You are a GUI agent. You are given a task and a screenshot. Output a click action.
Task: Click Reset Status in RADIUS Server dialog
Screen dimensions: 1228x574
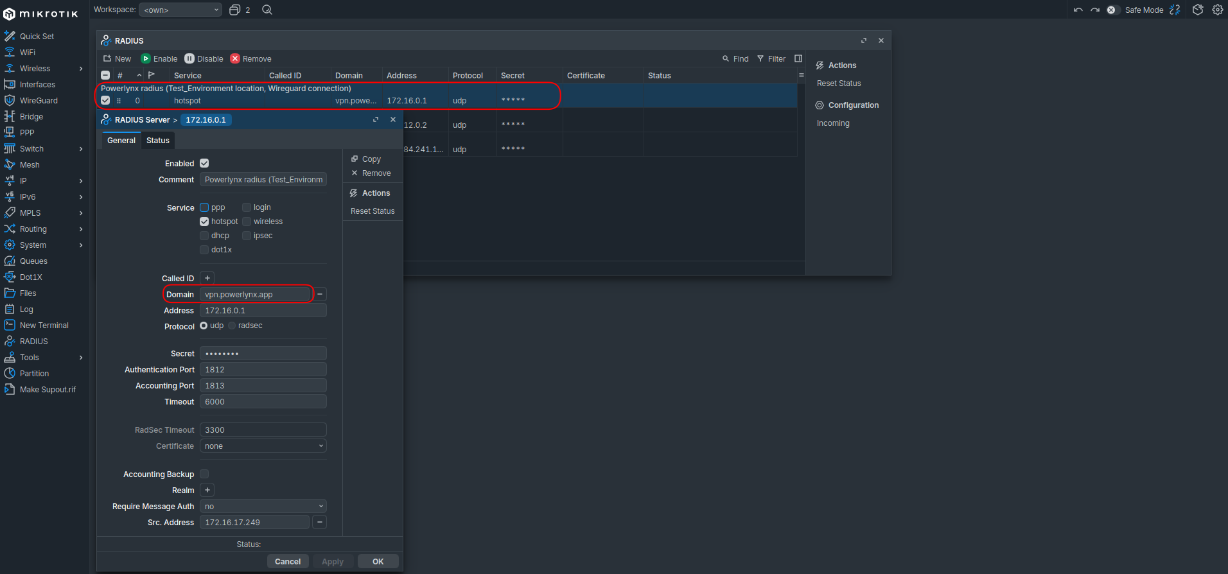click(373, 211)
